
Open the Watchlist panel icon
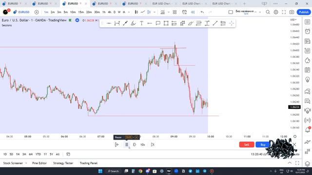pyautogui.click(x=307, y=22)
